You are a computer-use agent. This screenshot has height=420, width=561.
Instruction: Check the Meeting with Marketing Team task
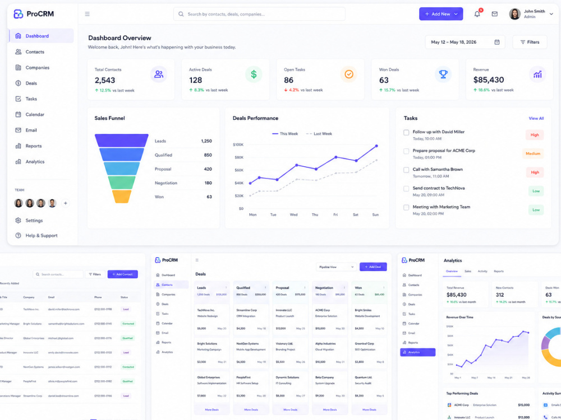(406, 208)
